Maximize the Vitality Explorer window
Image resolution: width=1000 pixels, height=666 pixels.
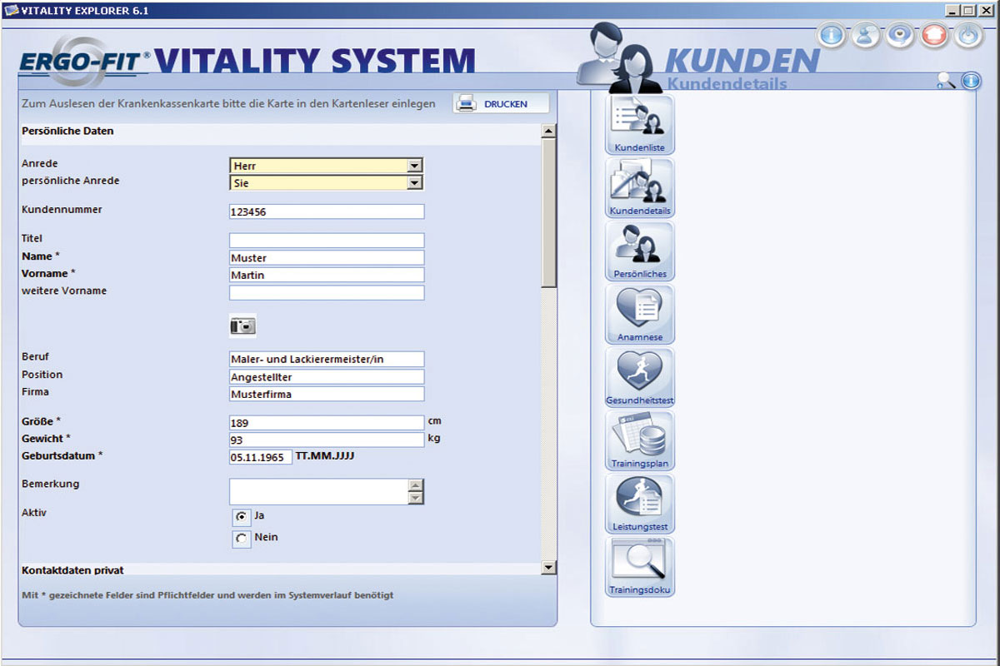coord(967,10)
